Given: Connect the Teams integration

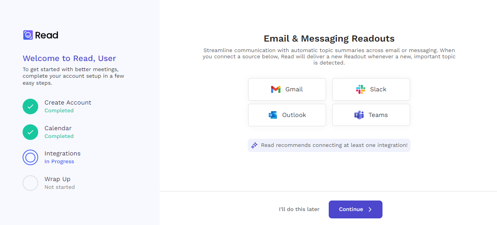Looking at the screenshot, I should click(x=371, y=115).
